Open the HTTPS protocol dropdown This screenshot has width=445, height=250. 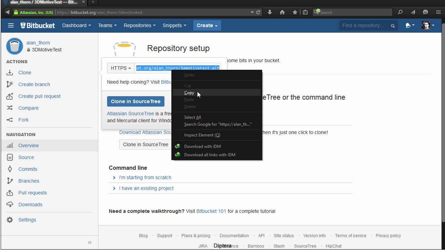click(x=121, y=68)
